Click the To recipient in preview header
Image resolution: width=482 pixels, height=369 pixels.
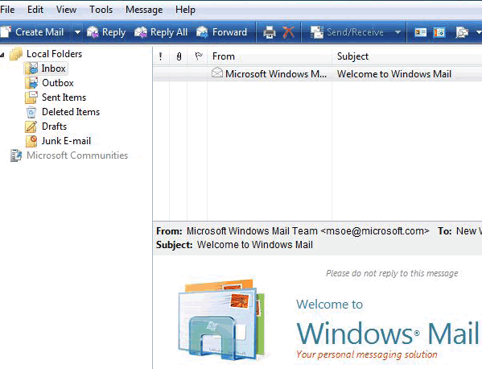coord(469,230)
